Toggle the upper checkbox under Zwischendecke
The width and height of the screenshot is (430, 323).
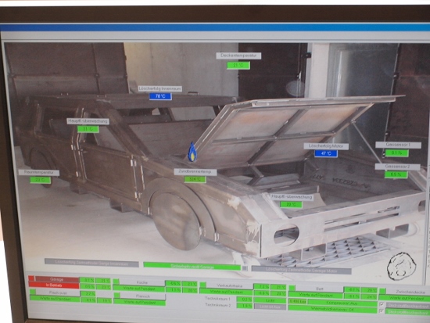(382, 304)
